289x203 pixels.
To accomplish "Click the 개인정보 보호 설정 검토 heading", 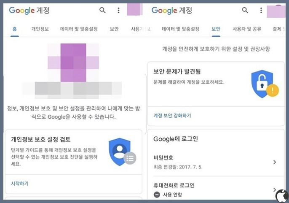I will 41,139.
